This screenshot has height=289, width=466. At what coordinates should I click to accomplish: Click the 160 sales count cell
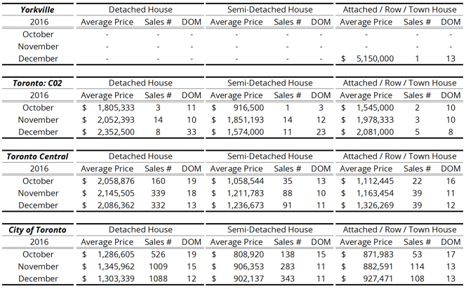[x=158, y=181]
